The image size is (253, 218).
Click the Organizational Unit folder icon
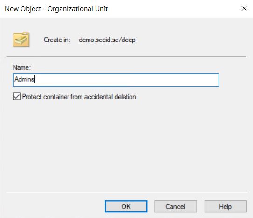tap(21, 40)
